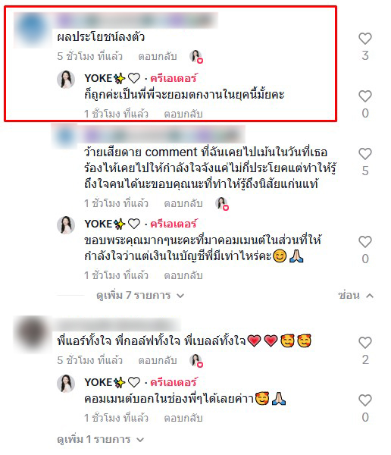Image resolution: width=391 pixels, height=455 pixels.
Task: Expand "ดูเพิ่ม 7 รายการ" replies
Action: (140, 296)
